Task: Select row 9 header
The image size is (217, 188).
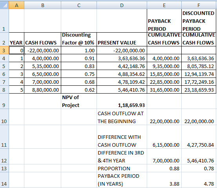Action: pyautogui.click(x=4, y=101)
